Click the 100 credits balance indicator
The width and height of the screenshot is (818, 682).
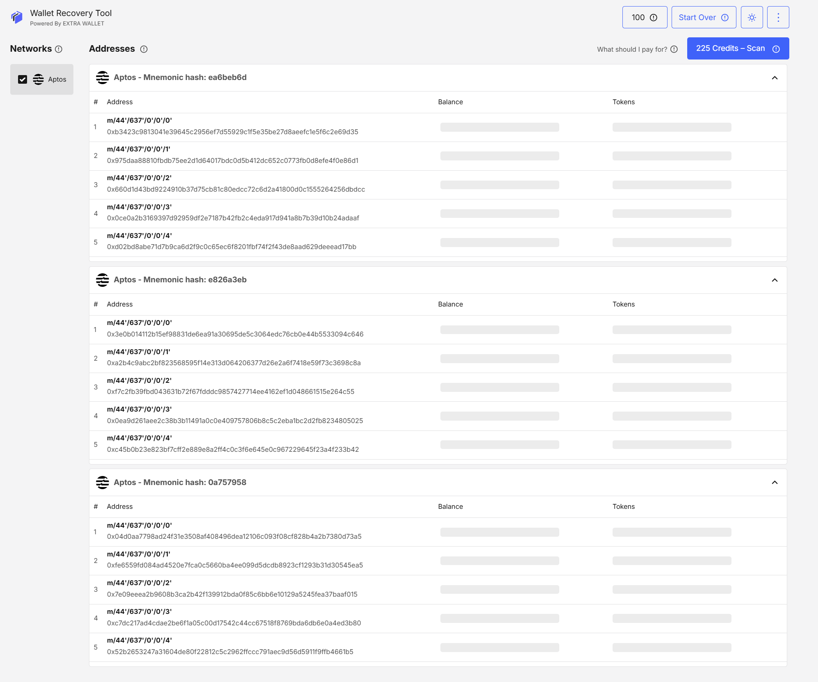pos(644,17)
